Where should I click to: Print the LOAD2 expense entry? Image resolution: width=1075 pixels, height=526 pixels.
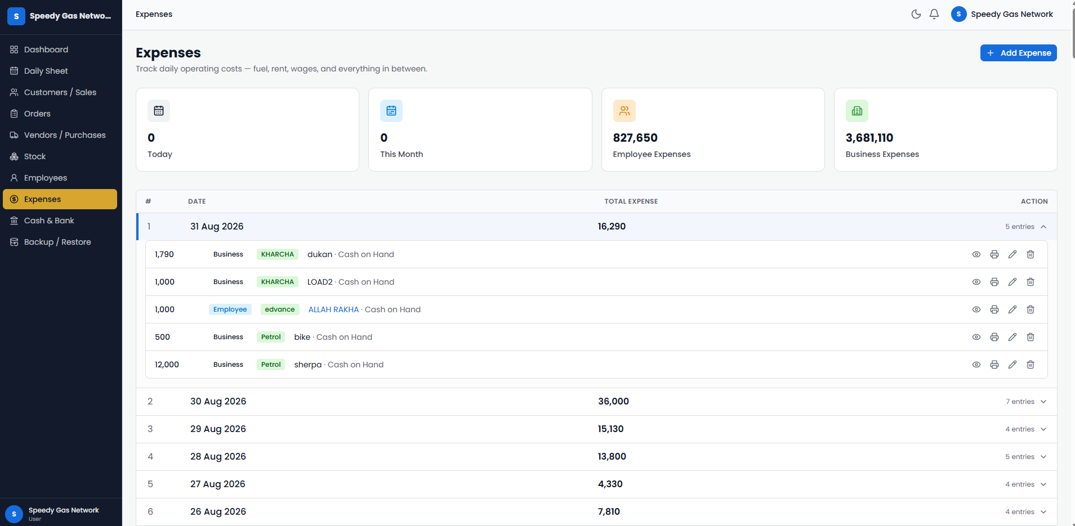[x=994, y=282]
